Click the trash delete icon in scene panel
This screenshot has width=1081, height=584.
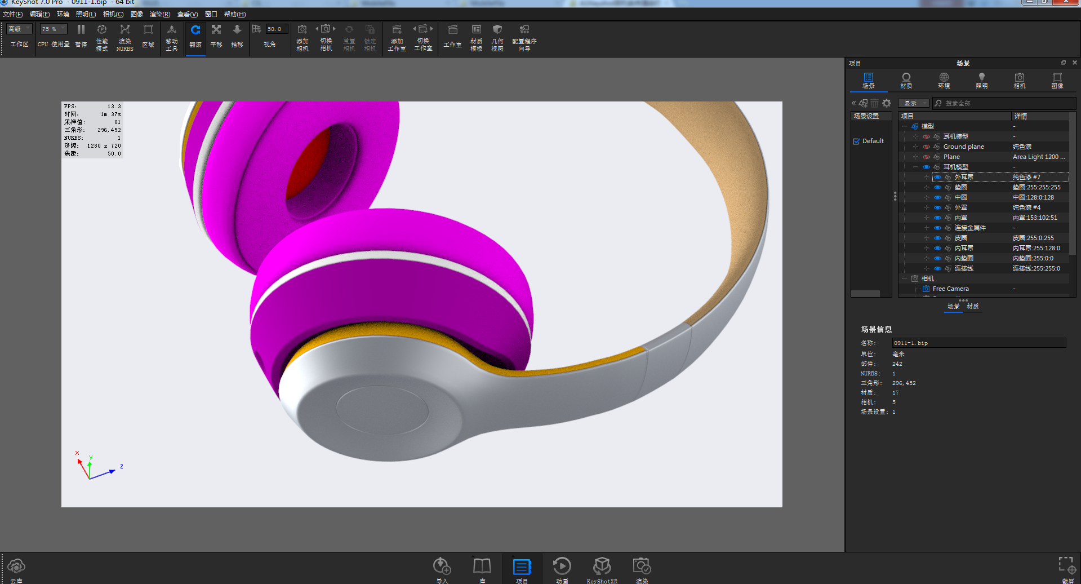(x=874, y=103)
